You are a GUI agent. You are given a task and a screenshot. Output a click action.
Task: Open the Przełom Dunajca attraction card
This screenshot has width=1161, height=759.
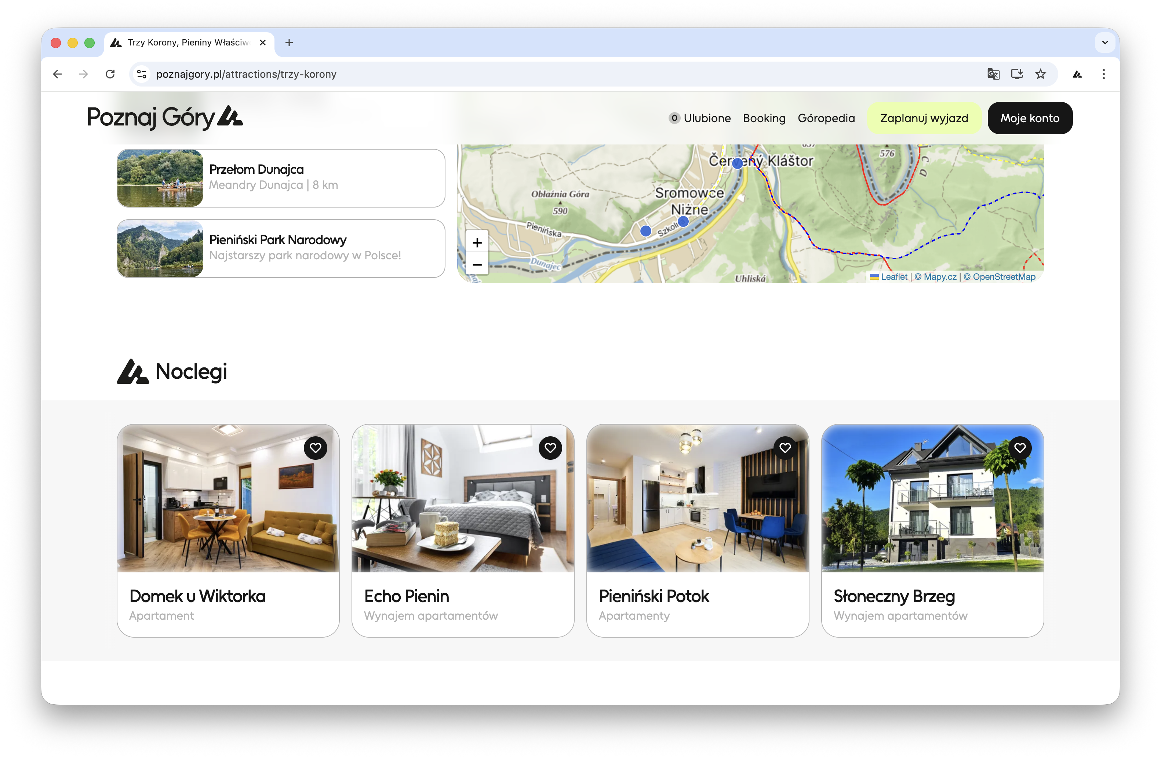[x=280, y=178]
